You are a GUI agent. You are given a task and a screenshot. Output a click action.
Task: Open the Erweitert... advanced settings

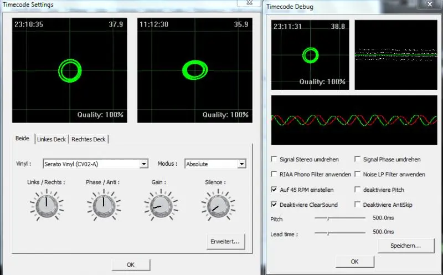tap(225, 241)
